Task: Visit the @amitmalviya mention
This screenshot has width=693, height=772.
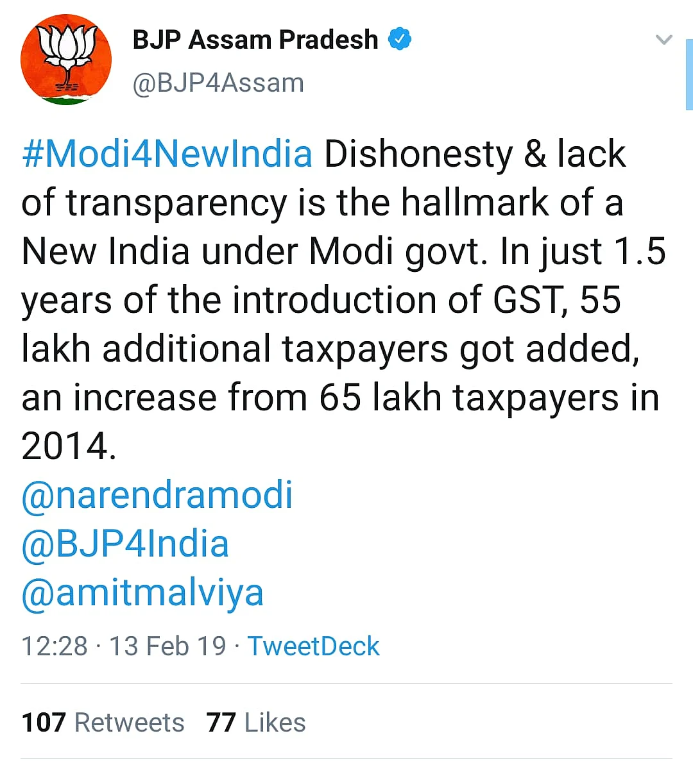Action: click(142, 594)
